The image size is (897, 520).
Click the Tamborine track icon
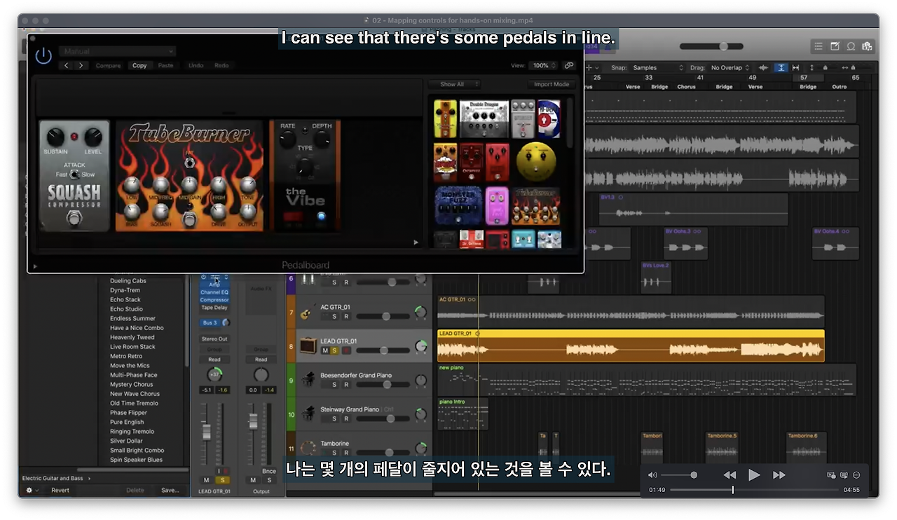307,447
